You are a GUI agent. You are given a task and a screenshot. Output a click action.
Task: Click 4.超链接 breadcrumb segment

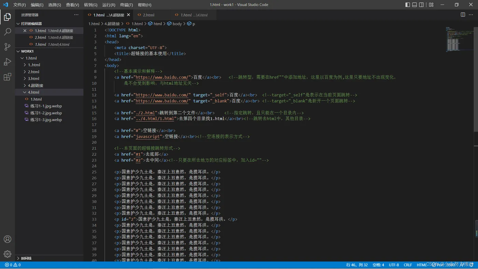tap(112, 24)
